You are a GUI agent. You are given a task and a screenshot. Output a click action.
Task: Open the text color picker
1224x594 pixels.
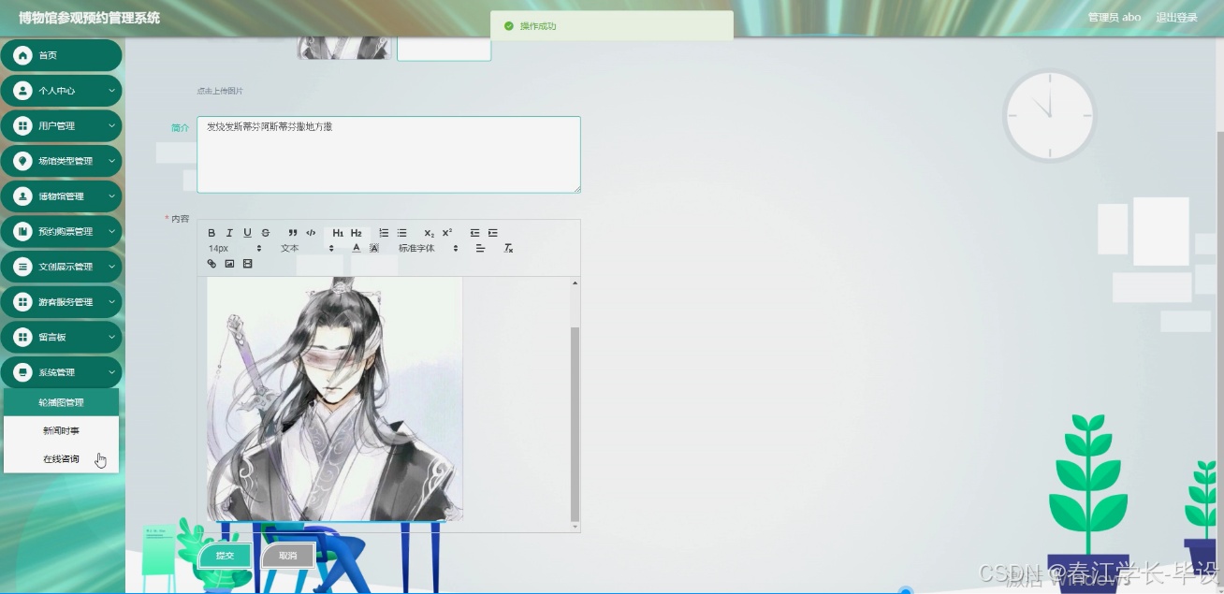(357, 248)
